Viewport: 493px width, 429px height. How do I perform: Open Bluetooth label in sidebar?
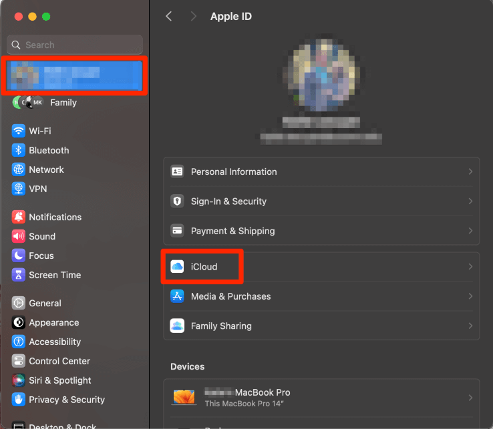click(x=49, y=150)
